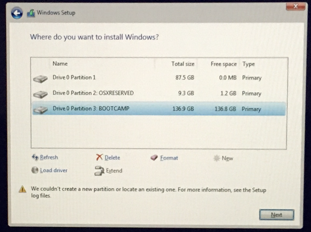Go back using the blue arrow button
Image resolution: width=311 pixels, height=232 pixels.
[x=17, y=13]
